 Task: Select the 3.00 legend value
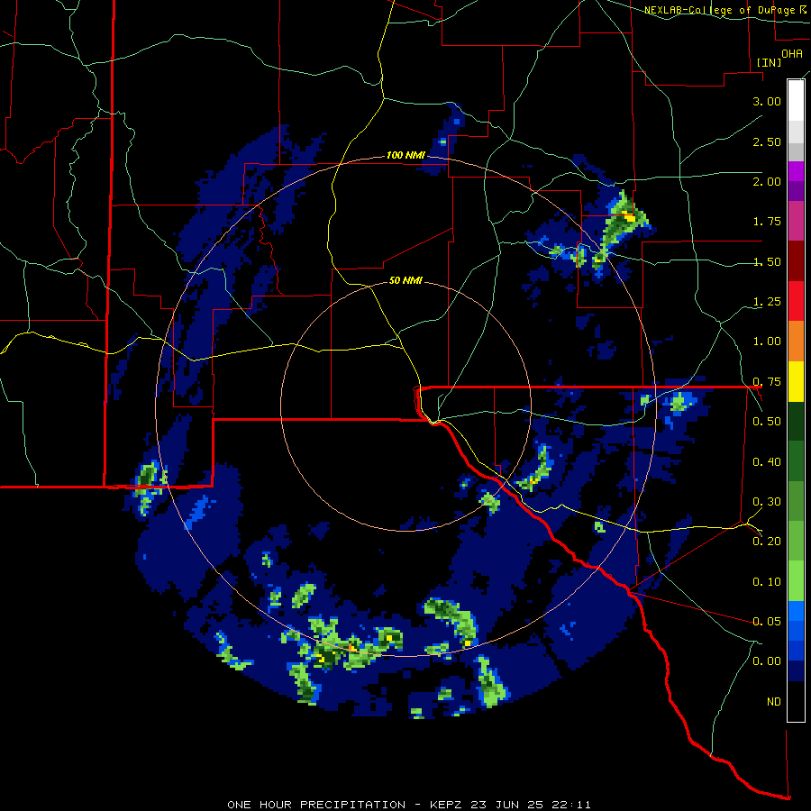coord(767,101)
